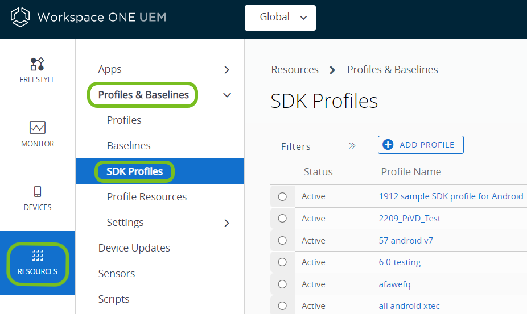Select the Resources grid icon
This screenshot has width=527, height=314.
(x=38, y=256)
